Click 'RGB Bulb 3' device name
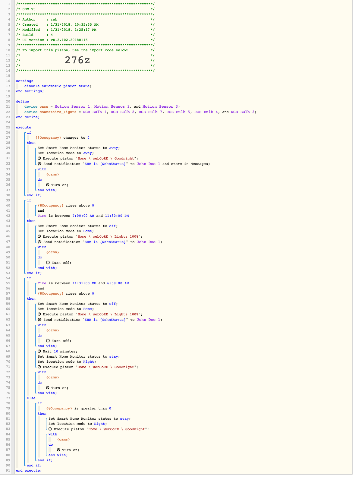 point(243,112)
